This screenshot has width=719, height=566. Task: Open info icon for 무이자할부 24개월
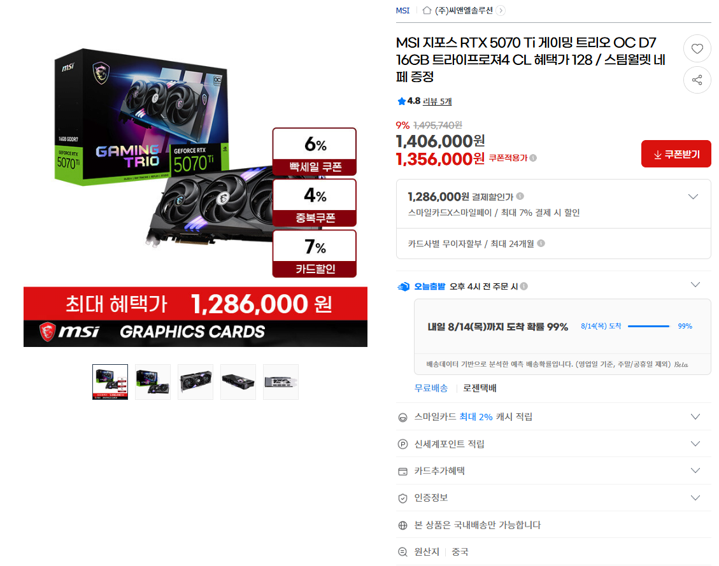[541, 243]
